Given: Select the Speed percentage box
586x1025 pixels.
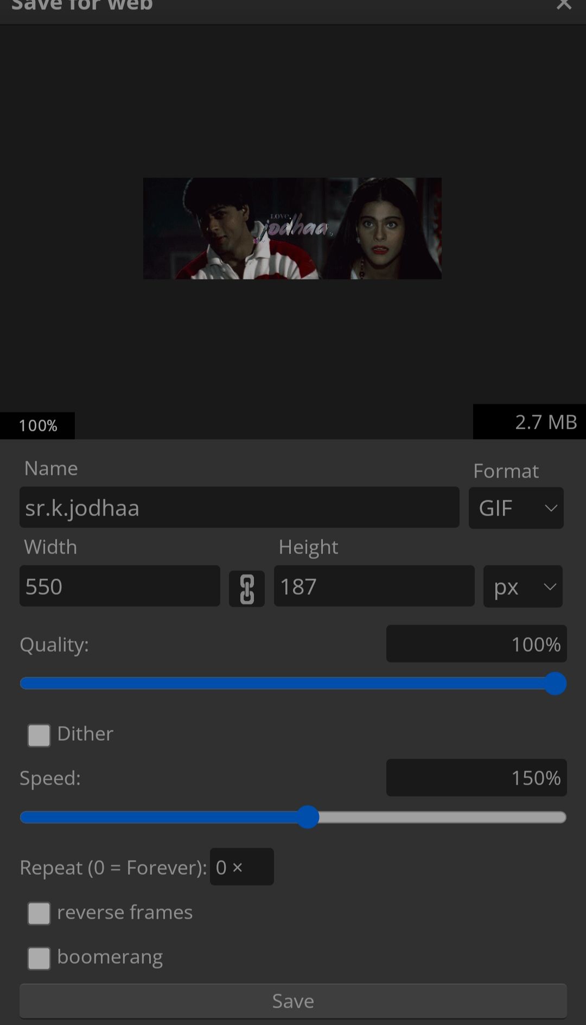Looking at the screenshot, I should click(x=476, y=778).
